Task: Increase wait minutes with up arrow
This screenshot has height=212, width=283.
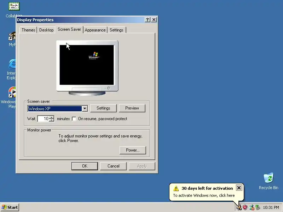Action: tap(52, 117)
